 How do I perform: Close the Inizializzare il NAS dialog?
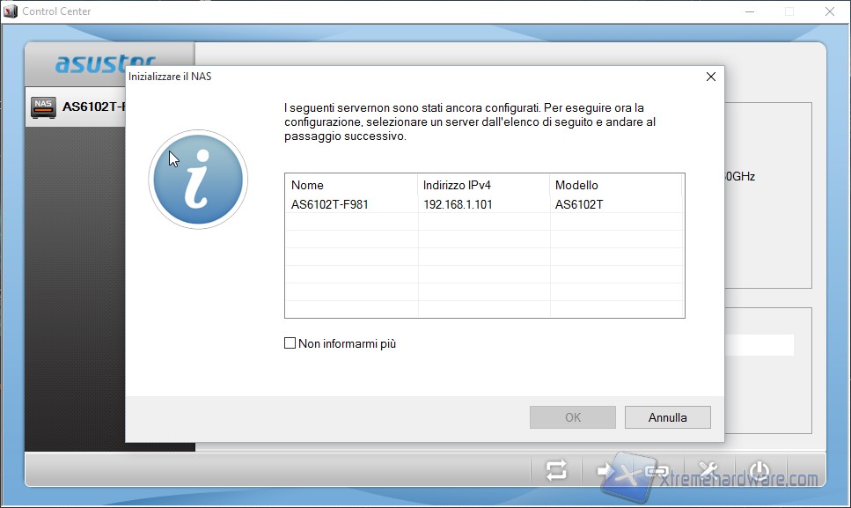click(x=710, y=77)
